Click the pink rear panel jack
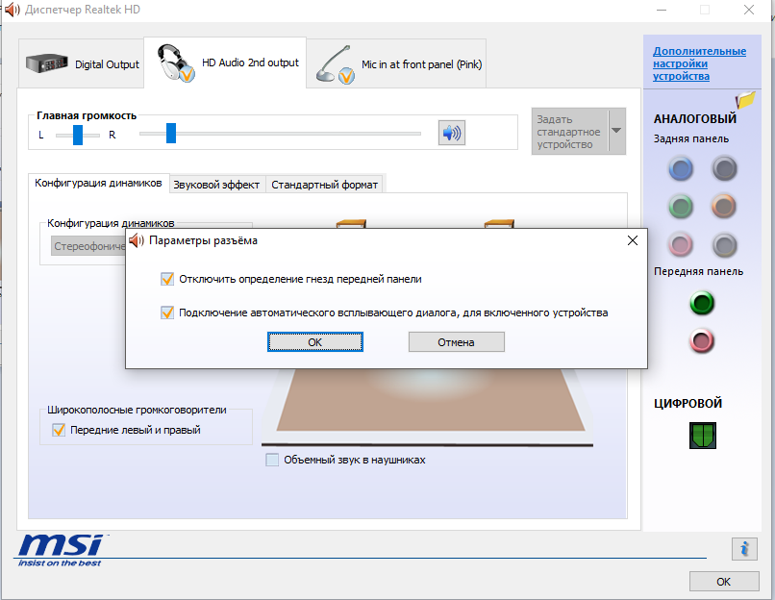This screenshot has width=775, height=600. click(x=681, y=244)
